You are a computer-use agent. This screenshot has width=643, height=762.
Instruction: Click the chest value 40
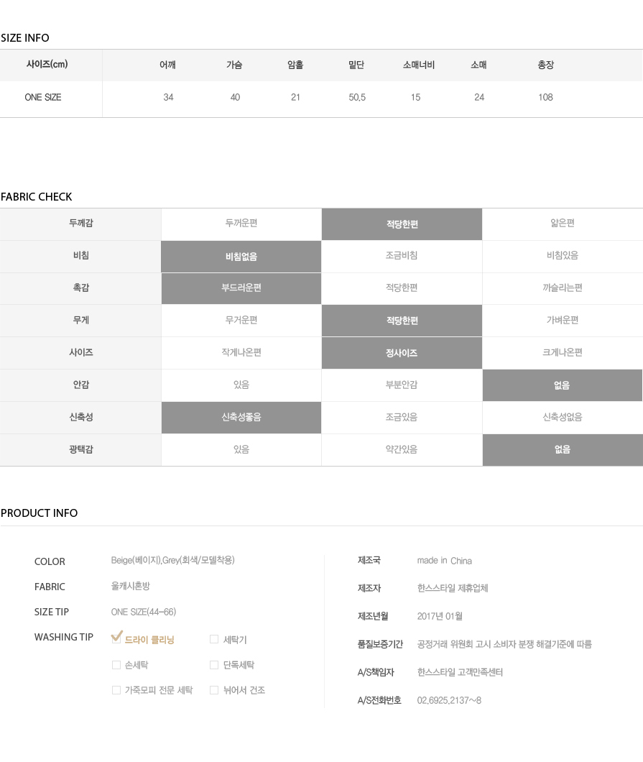[x=235, y=97]
